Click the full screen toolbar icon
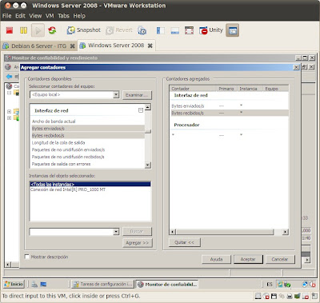 click(x=189, y=30)
